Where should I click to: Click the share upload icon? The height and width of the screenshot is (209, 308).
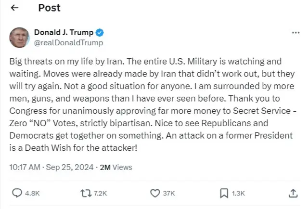pos(293,193)
